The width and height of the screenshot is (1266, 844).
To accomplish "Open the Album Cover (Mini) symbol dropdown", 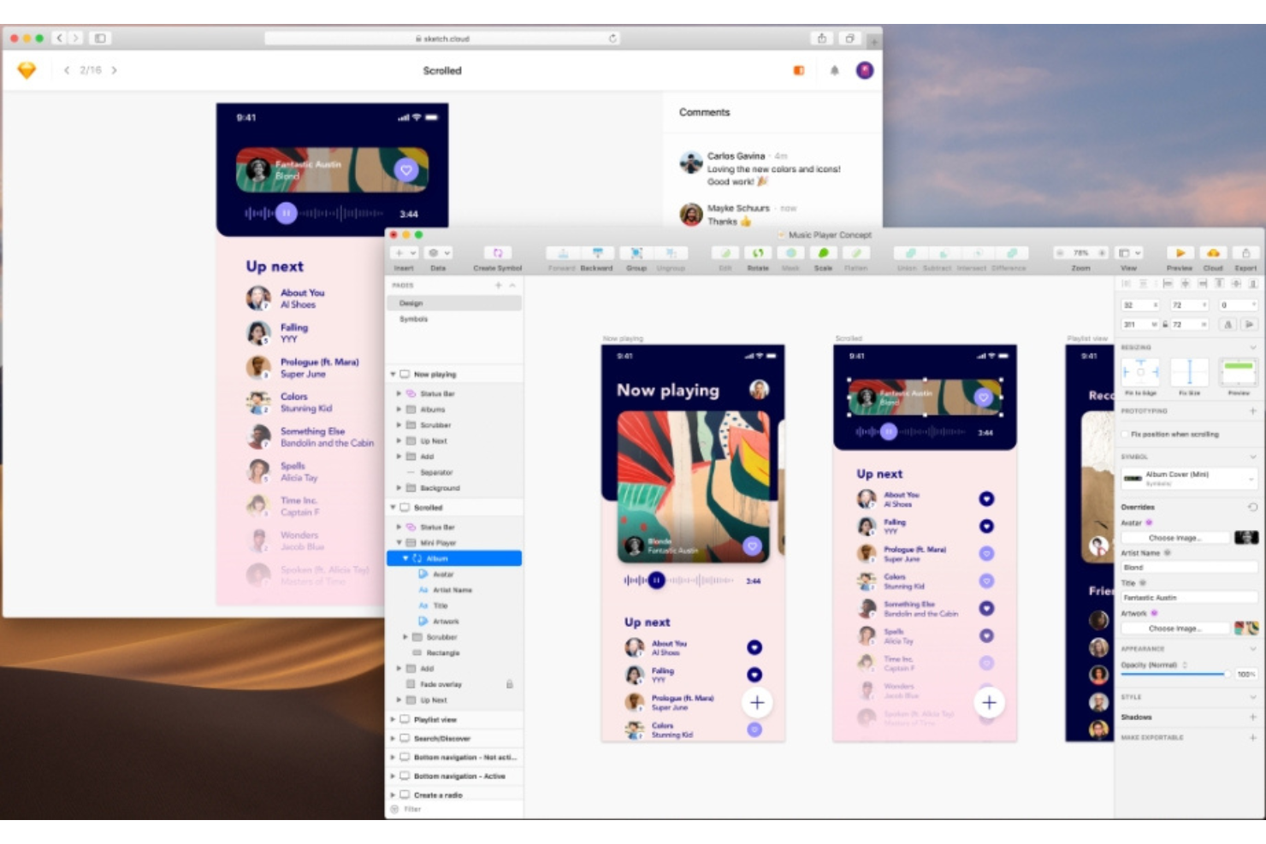I will point(1189,478).
